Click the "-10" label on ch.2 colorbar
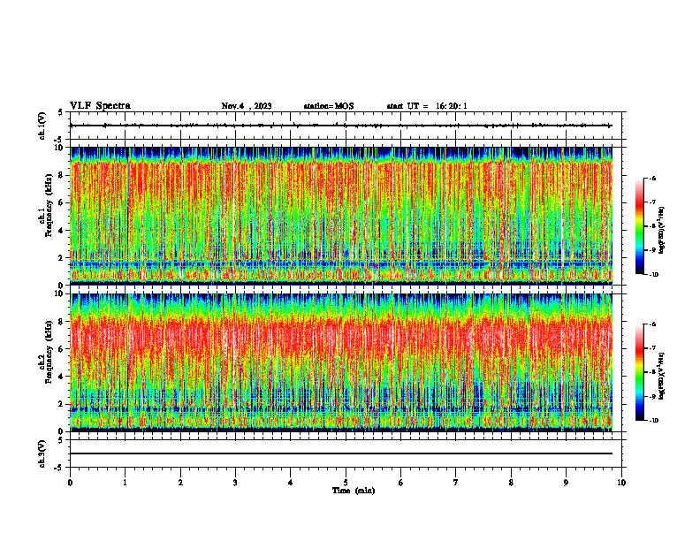The image size is (700, 541). [x=653, y=421]
